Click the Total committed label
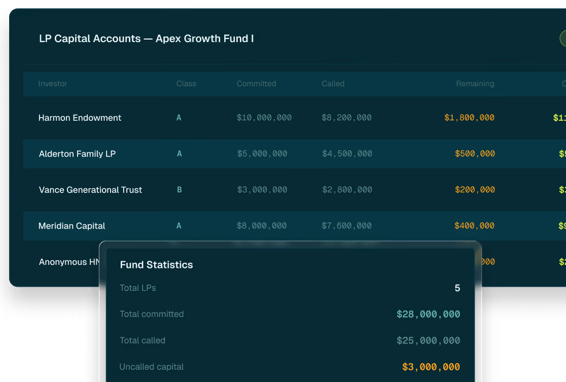This screenshot has width=566, height=382. click(x=152, y=314)
